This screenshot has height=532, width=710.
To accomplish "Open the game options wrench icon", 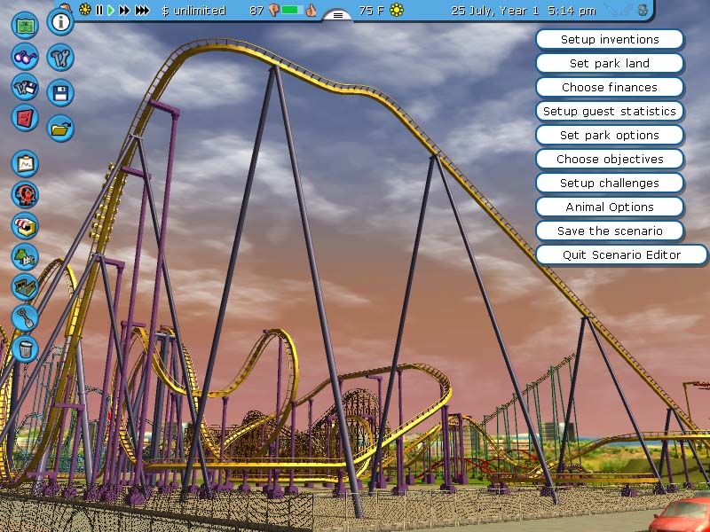I will coord(60,58).
